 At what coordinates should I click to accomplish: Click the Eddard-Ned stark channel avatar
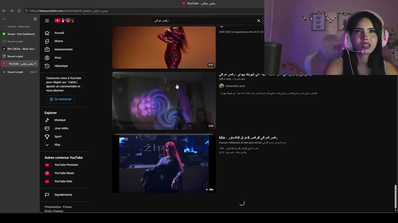tap(222, 86)
